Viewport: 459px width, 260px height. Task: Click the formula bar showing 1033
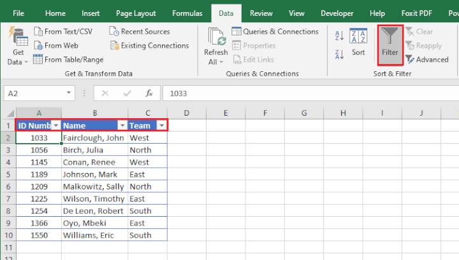tap(310, 93)
